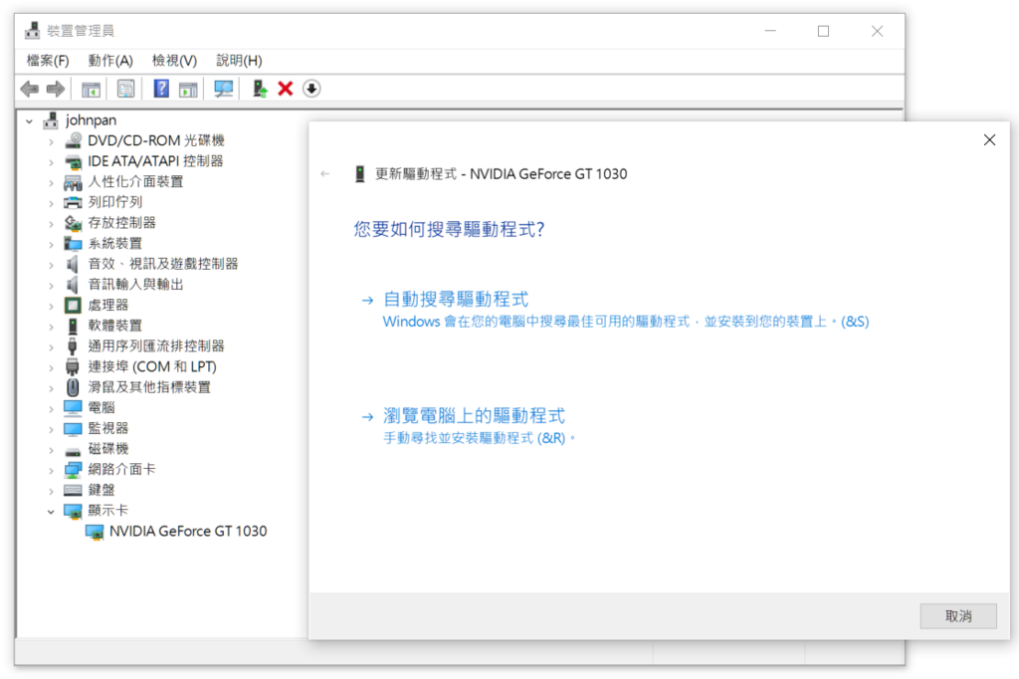This screenshot has width=1019, height=679.
Task: Collapse the 顯示卡 node
Action: (x=51, y=512)
